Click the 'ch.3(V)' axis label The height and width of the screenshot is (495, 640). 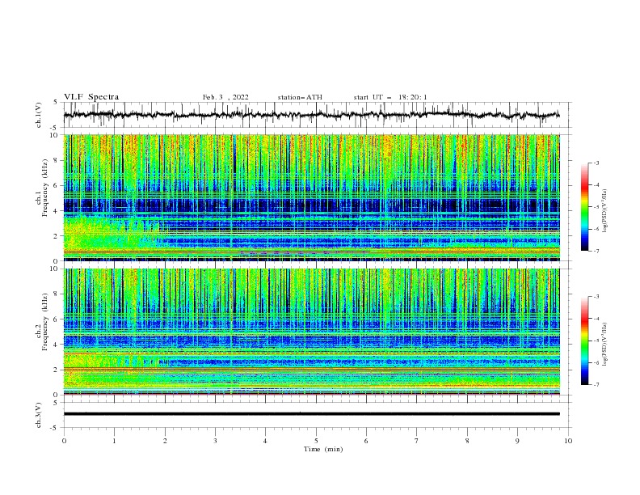click(x=39, y=415)
